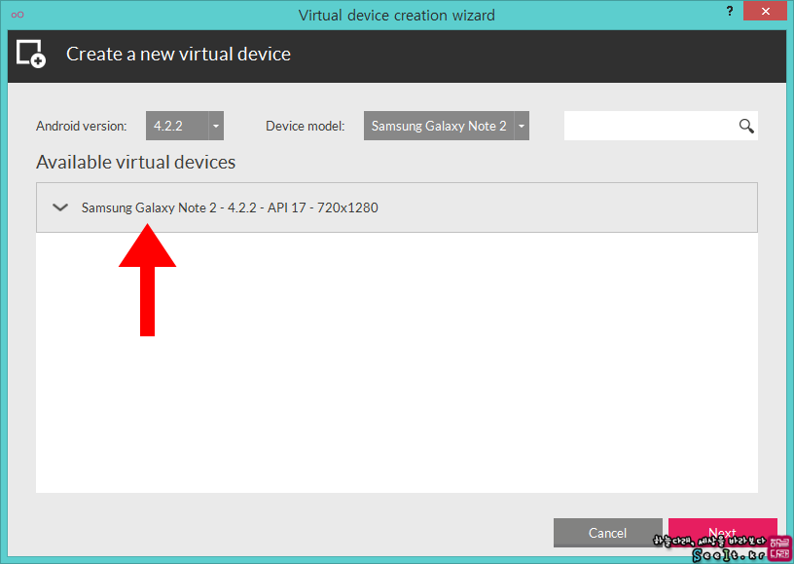Close the Virtual device creation wizard

click(765, 11)
